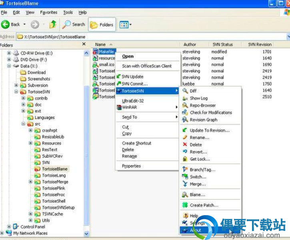This screenshot has width=290, height=240.
Task: Click the Repo-Browser icon
Action: click(185, 105)
